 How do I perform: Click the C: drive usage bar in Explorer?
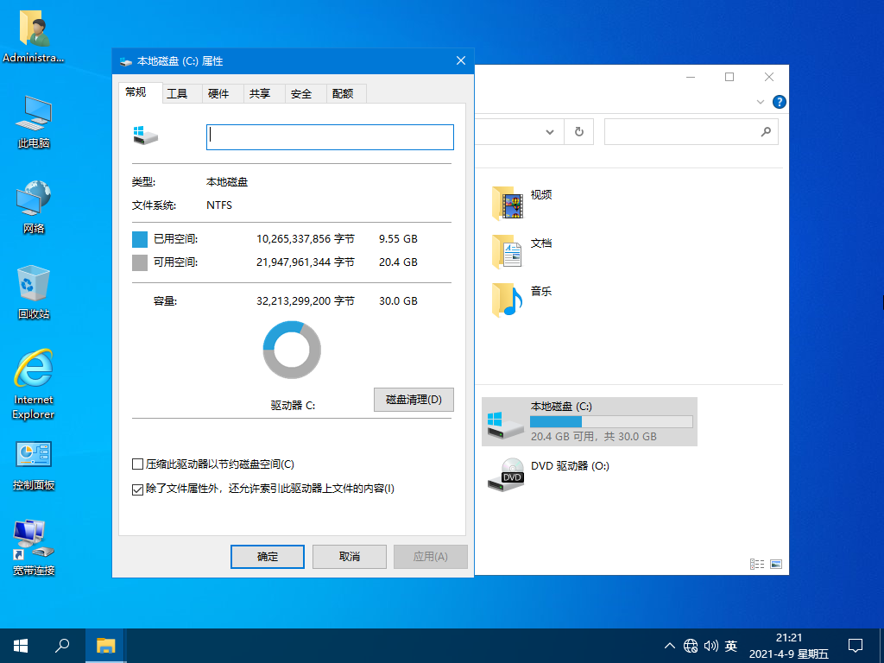tap(611, 421)
